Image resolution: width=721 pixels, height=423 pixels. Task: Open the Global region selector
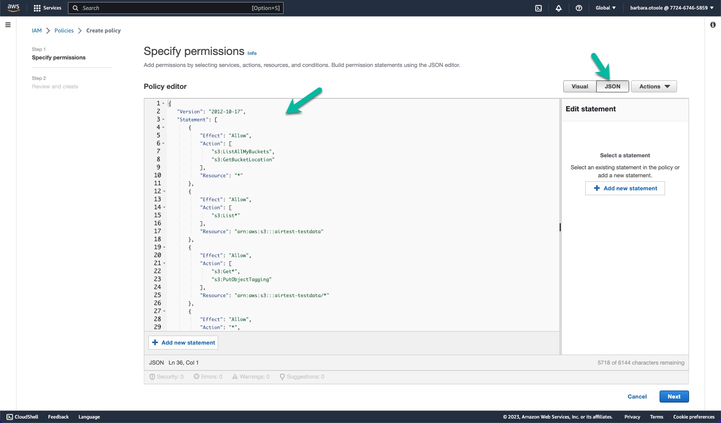coord(605,8)
